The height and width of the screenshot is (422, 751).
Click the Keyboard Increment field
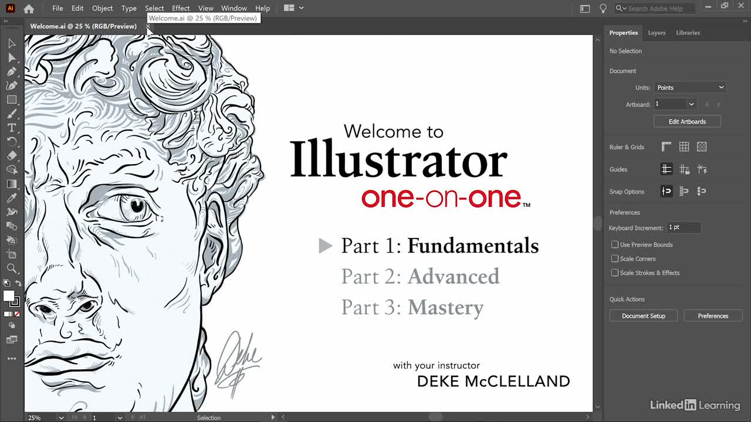pos(684,227)
